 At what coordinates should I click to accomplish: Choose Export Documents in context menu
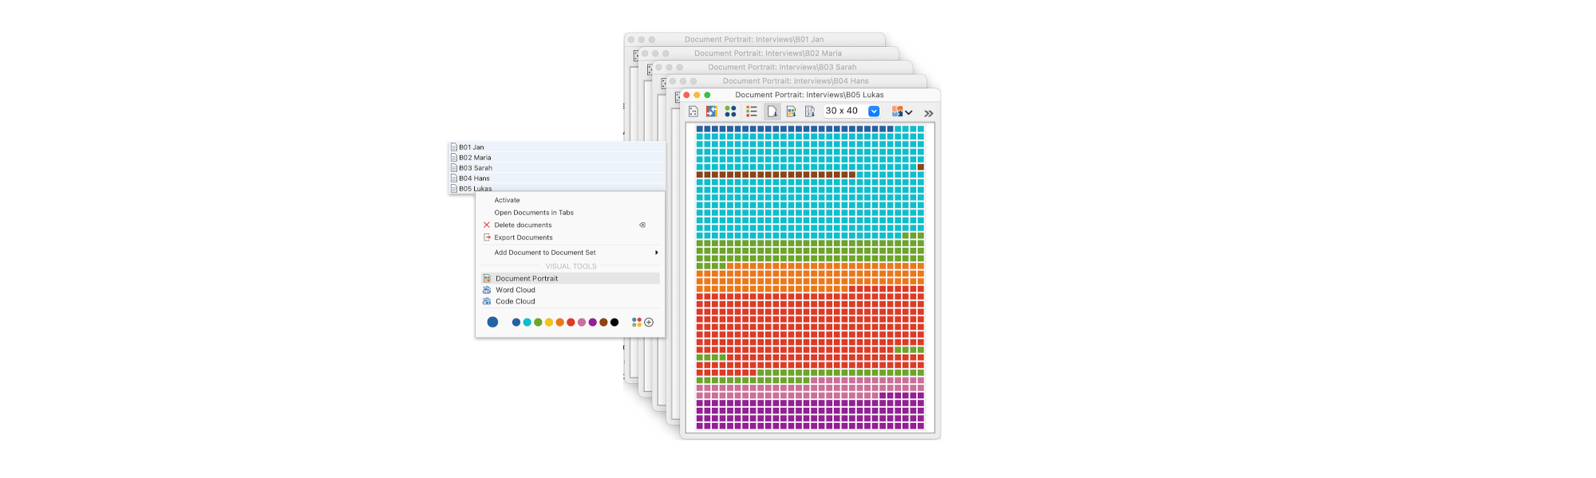[523, 237]
